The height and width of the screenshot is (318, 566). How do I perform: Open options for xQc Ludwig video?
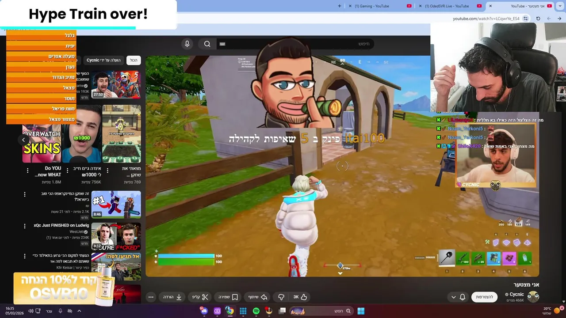[x=25, y=226]
